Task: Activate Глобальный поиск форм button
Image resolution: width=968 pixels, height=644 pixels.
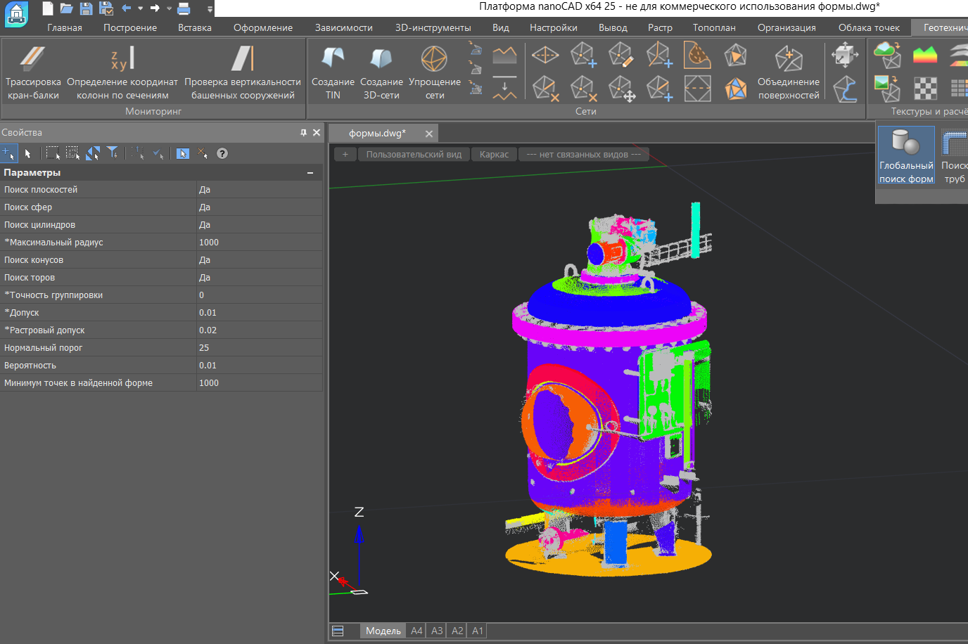Action: tap(906, 156)
